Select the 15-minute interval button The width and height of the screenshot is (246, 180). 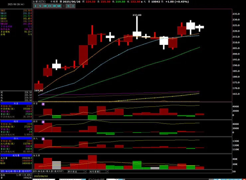[50, 6]
